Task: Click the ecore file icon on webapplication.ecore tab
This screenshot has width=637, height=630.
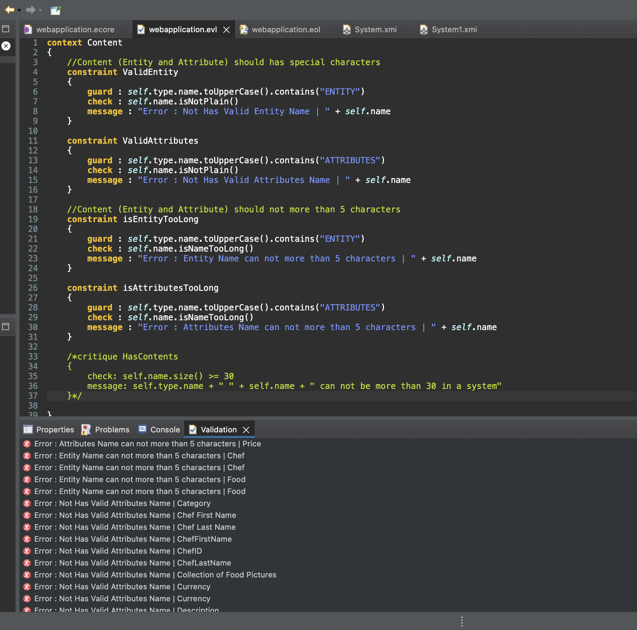Action: click(27, 29)
